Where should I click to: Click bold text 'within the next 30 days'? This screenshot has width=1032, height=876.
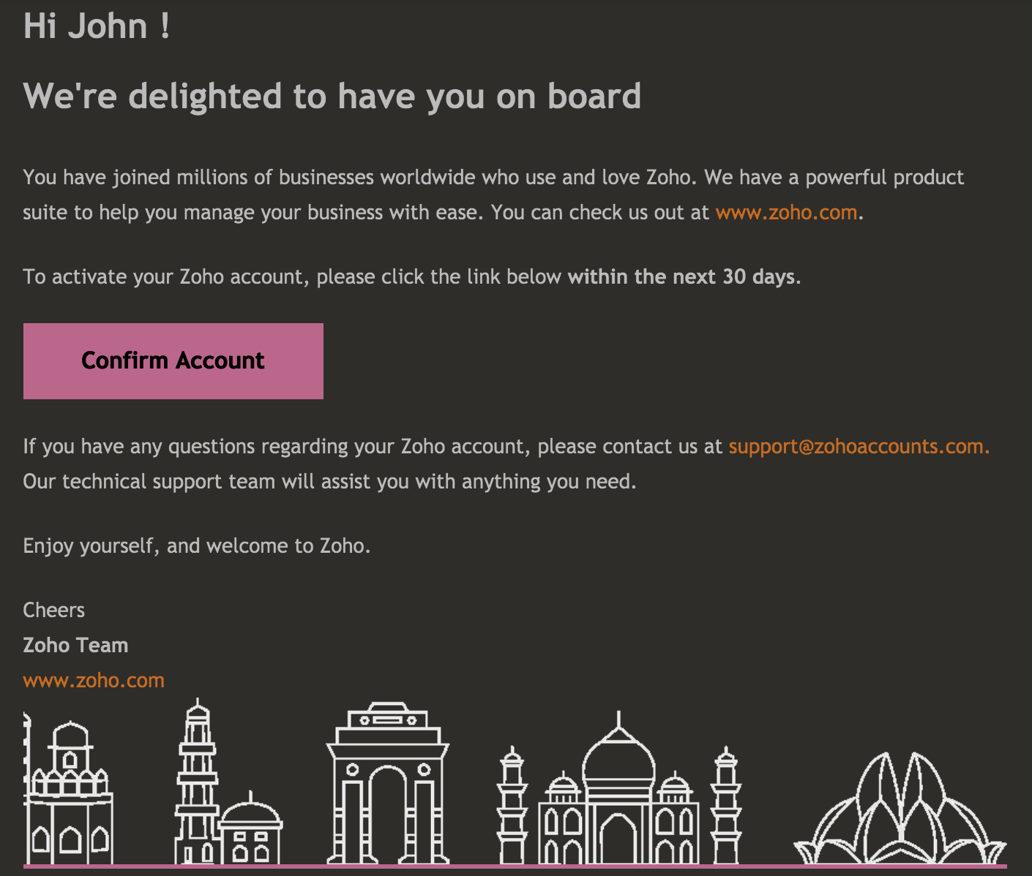(681, 277)
